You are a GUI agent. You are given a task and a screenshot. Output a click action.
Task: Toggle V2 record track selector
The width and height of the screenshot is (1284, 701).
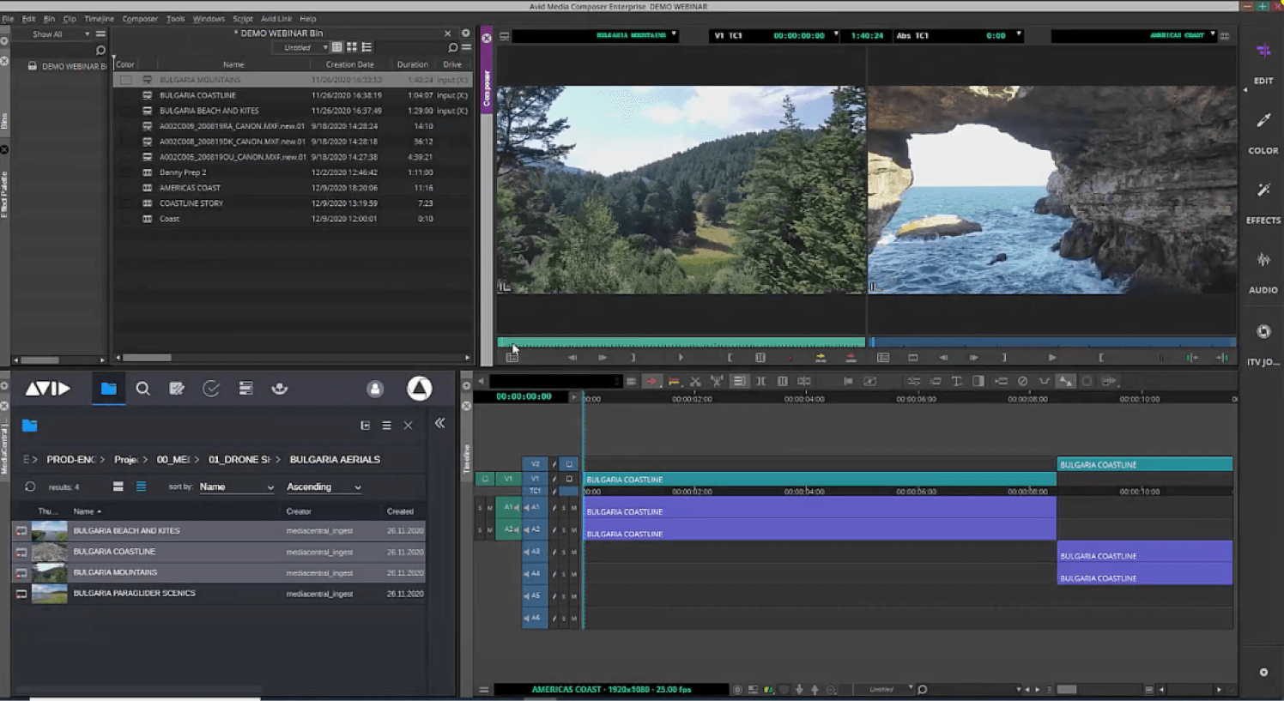(x=535, y=464)
